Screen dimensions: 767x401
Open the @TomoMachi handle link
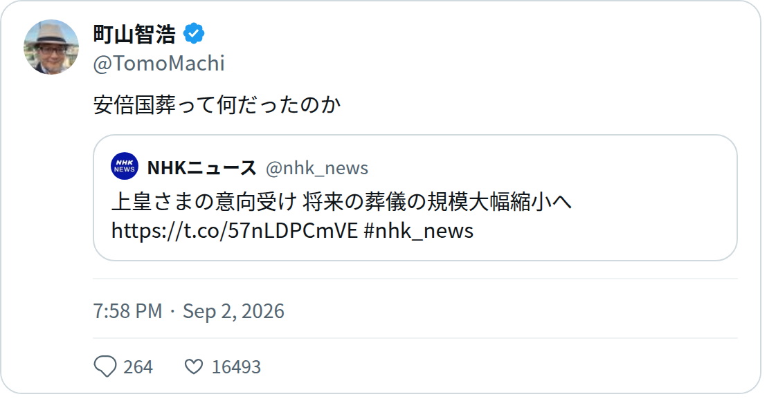coord(159,64)
